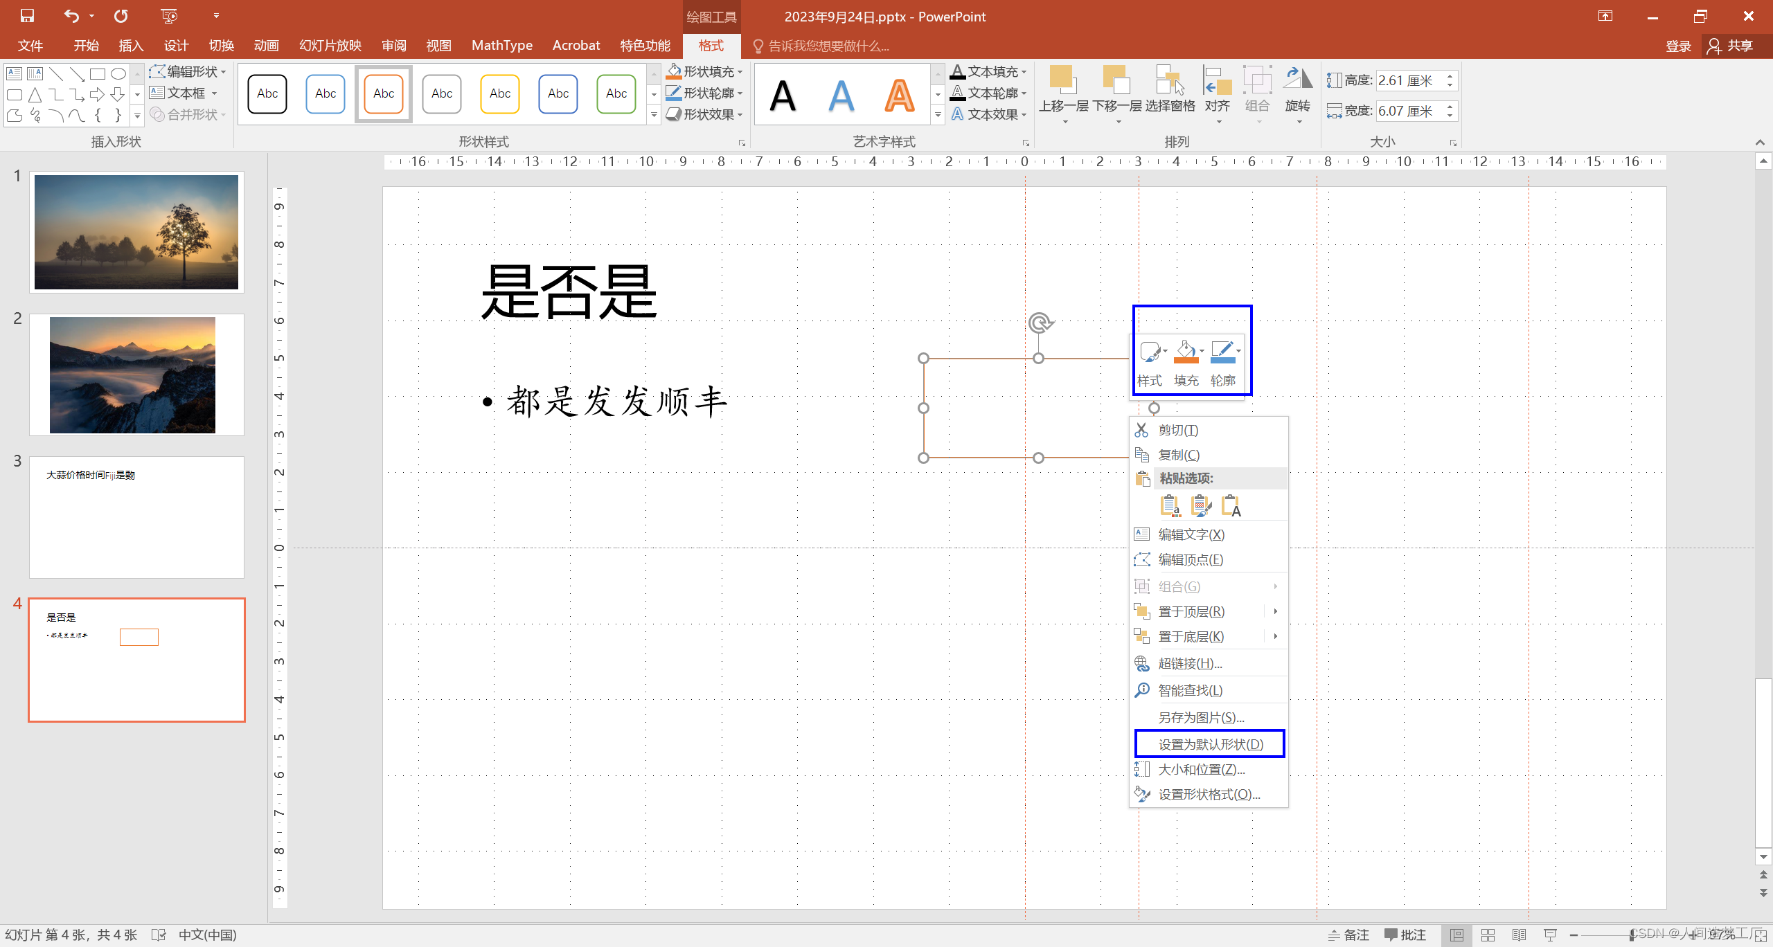Toggle the Notes (备注) pane
Screen dimensions: 1773x947
click(1349, 935)
